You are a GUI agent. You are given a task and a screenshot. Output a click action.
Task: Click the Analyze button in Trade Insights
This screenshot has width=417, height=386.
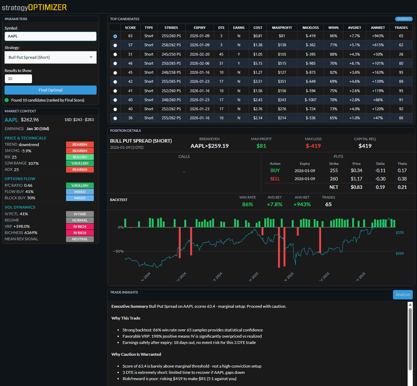coord(403,295)
